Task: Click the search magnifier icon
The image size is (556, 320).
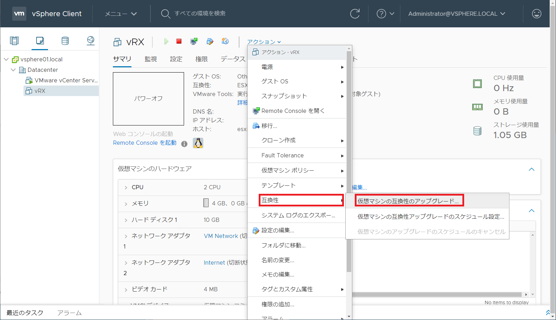Action: [165, 14]
